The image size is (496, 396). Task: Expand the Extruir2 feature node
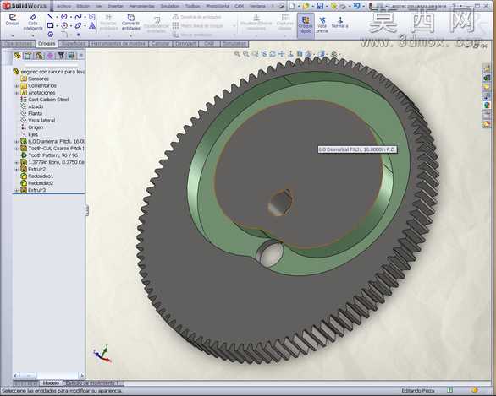pos(16,170)
